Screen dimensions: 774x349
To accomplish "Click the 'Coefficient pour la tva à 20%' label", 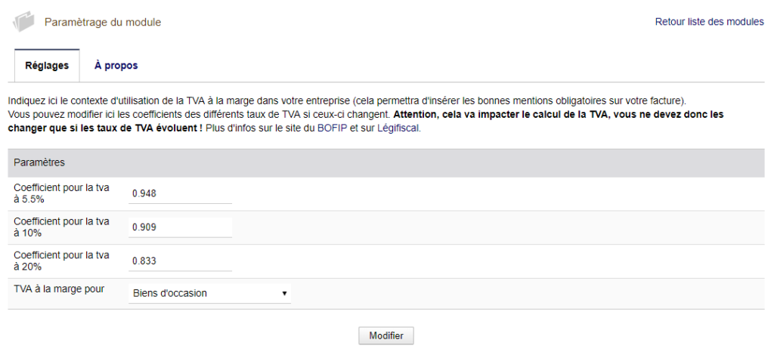I will [62, 261].
